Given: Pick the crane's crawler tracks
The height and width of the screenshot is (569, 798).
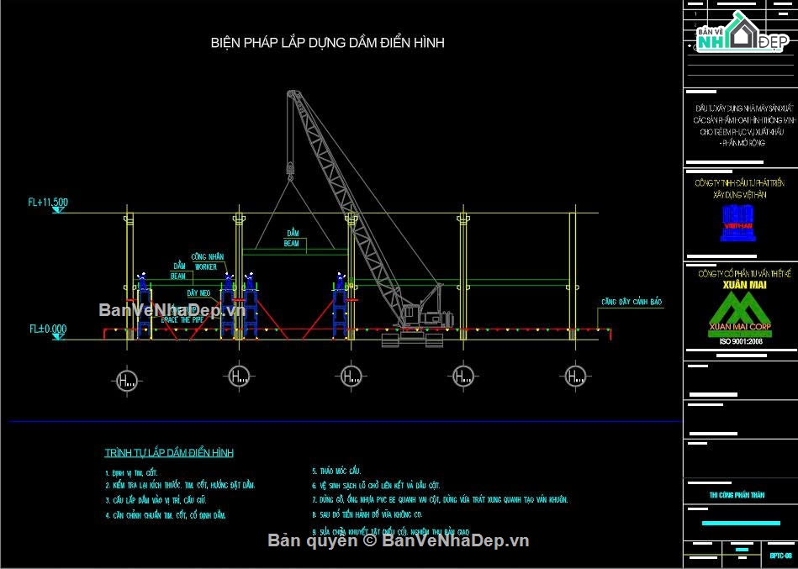Looking at the screenshot, I should pyautogui.click(x=412, y=340).
